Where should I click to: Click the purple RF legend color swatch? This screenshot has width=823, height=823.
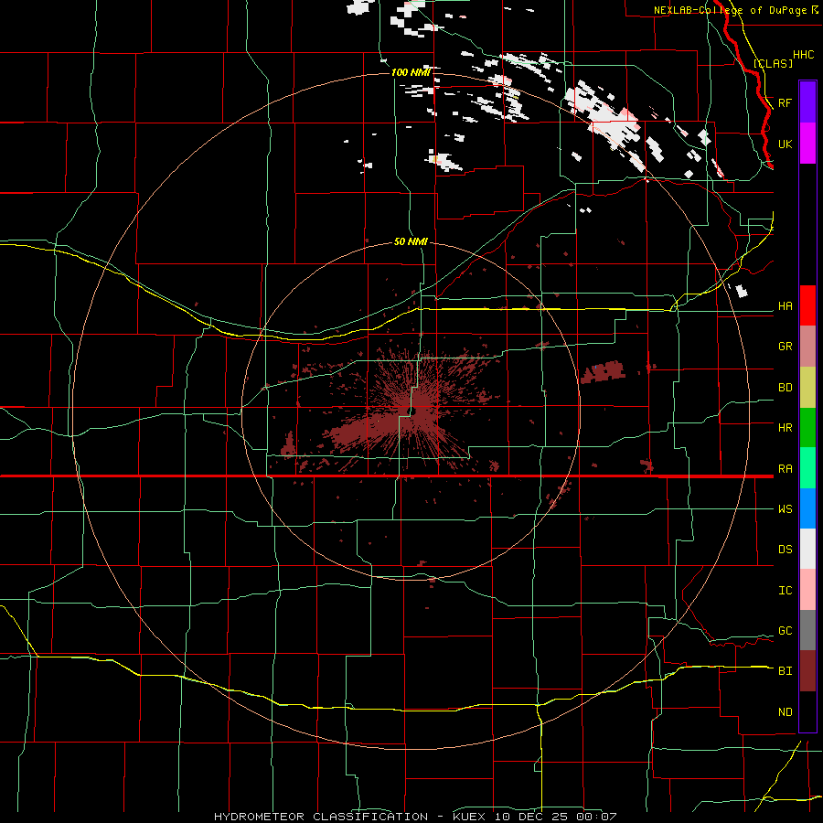(x=807, y=102)
